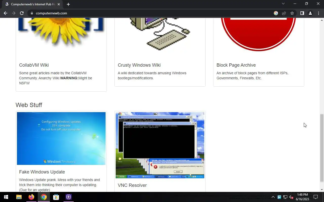This screenshot has width=324, height=202.
Task: View site information via the lock icon
Action: pyautogui.click(x=32, y=13)
